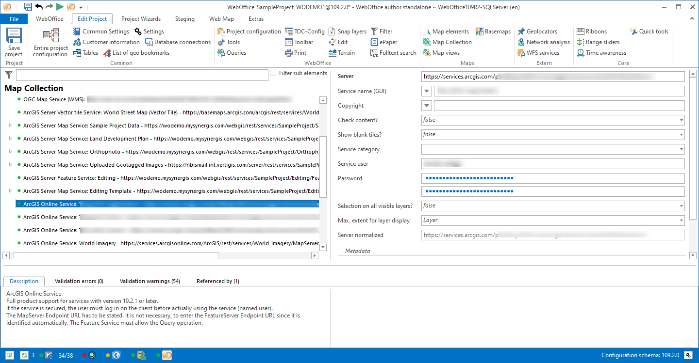Click Save project in the Project group
The height and width of the screenshot is (363, 699).
(x=14, y=42)
